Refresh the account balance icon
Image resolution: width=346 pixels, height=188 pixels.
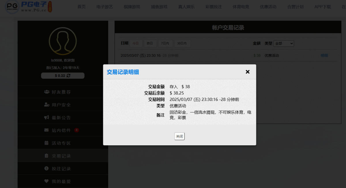(x=68, y=76)
